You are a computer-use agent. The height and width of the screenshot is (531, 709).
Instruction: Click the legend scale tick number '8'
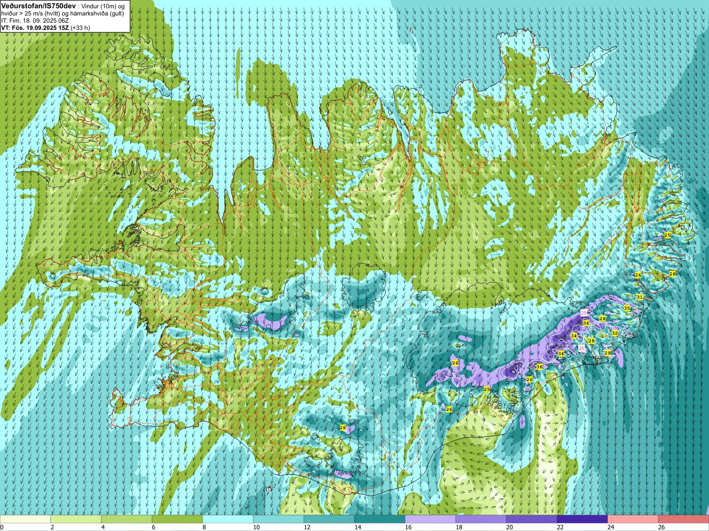(x=204, y=528)
